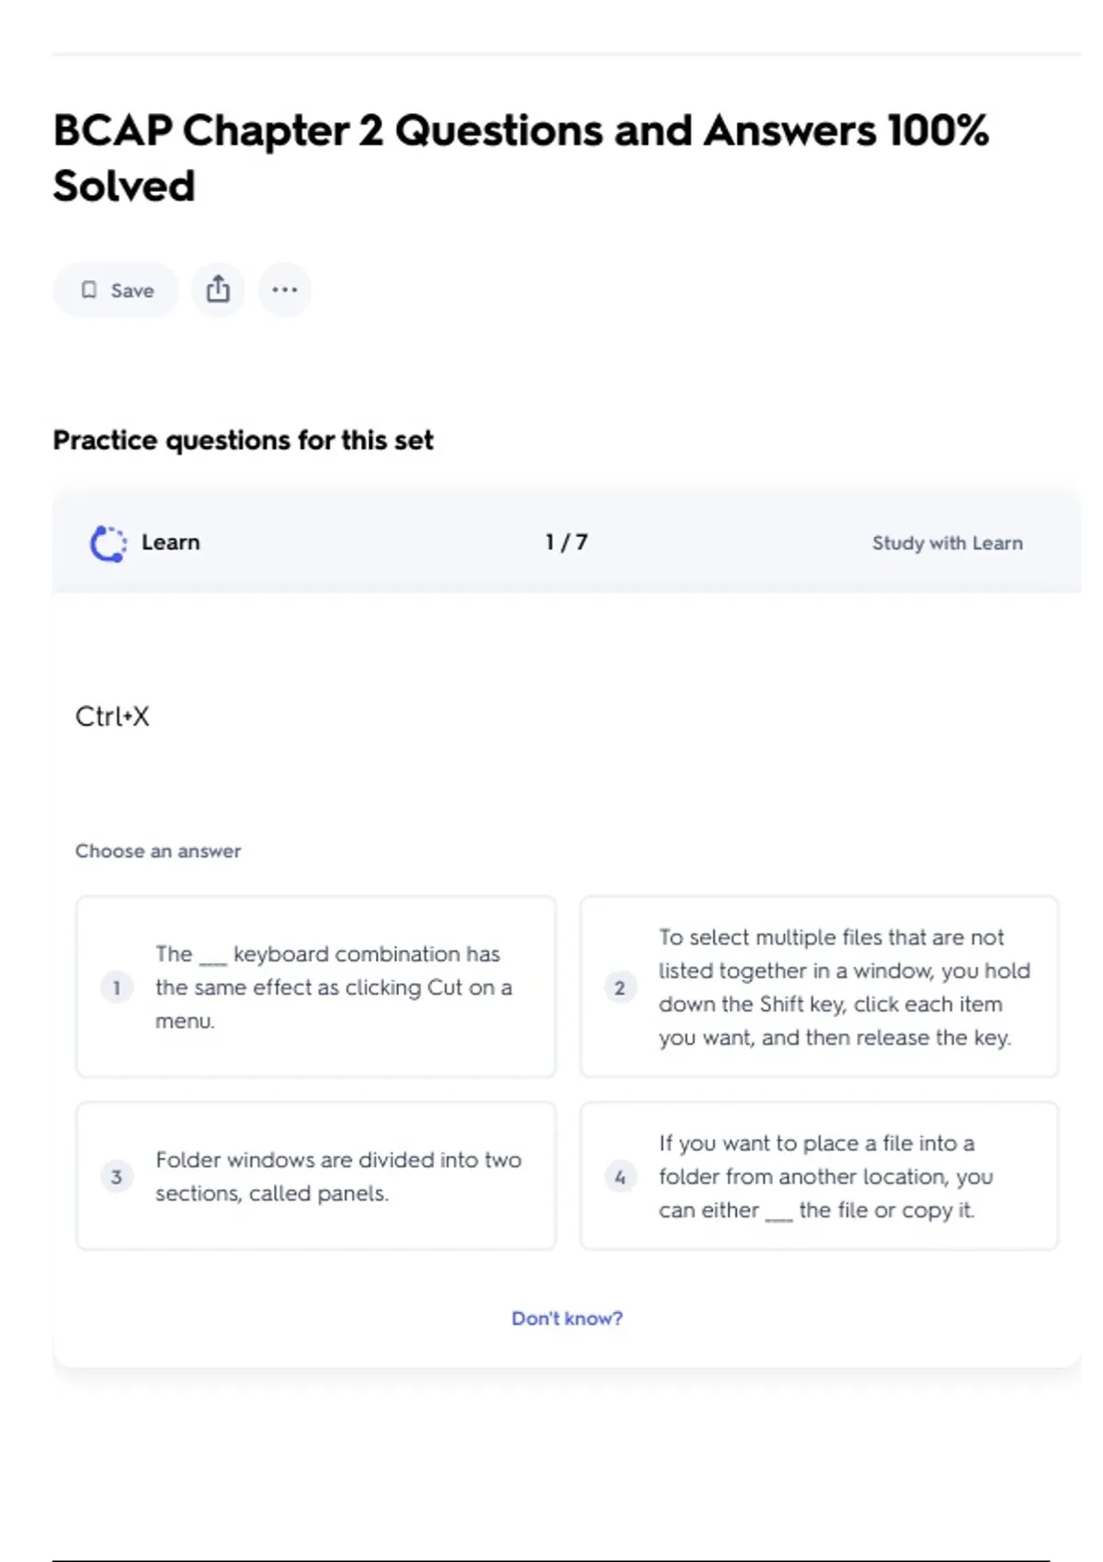The height and width of the screenshot is (1562, 1103).
Task: Click the number 2 answer badge
Action: click(620, 988)
